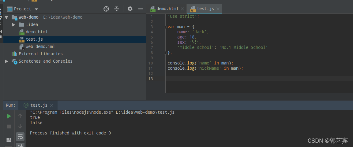Screen dimensions: 353x147
Task: Click the Up the stack trace arrow
Action: coord(20,116)
